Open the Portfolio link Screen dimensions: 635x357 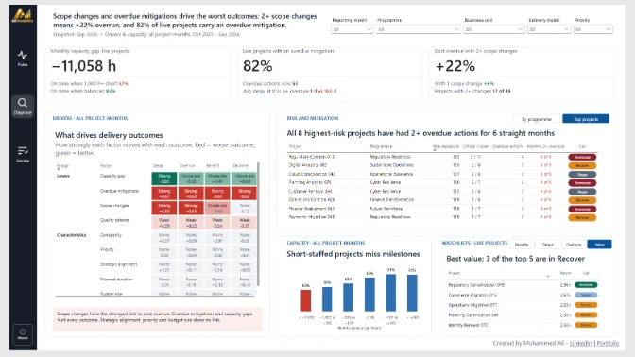coord(608,343)
